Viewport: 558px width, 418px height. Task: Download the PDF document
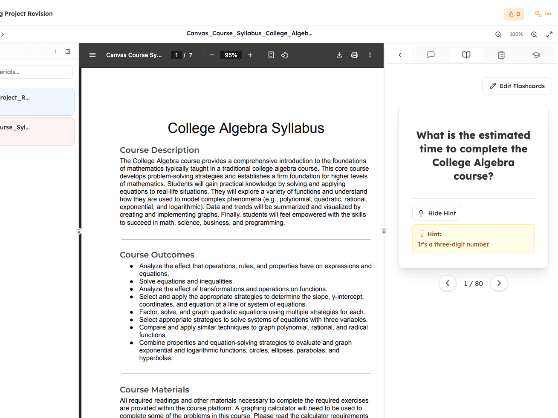[339, 55]
